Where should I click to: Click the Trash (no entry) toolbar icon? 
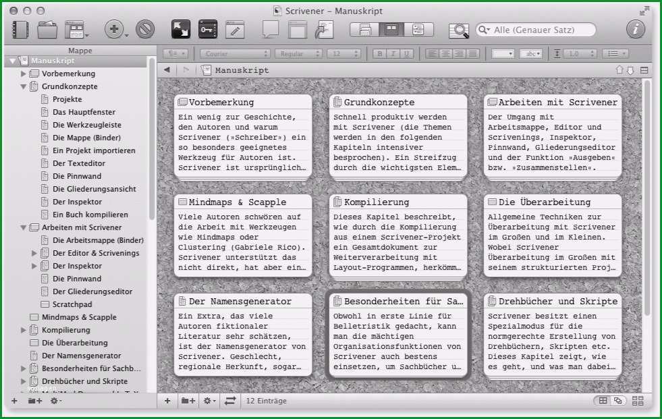145,30
